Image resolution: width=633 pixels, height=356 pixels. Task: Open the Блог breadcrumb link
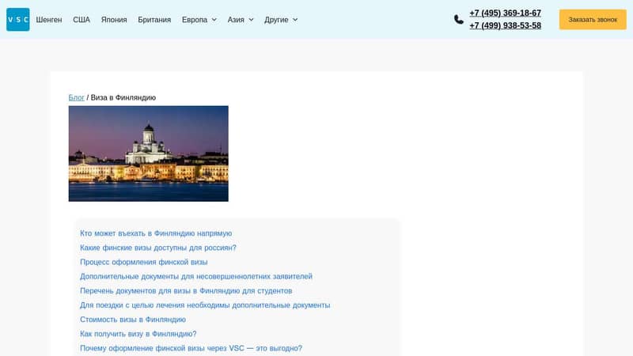(x=76, y=97)
